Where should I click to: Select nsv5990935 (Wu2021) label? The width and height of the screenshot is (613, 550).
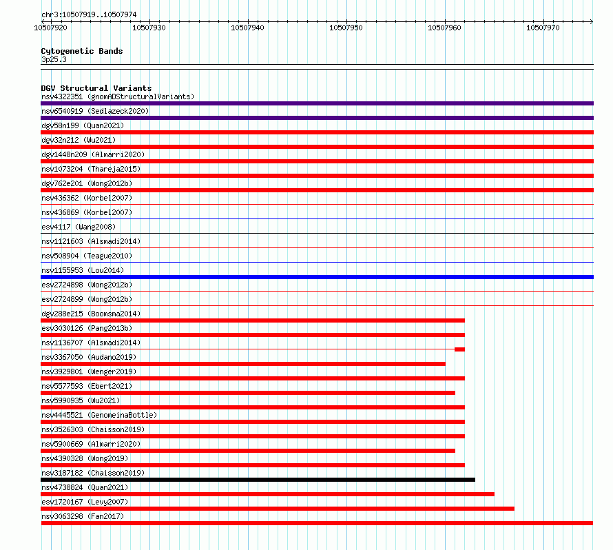81,400
